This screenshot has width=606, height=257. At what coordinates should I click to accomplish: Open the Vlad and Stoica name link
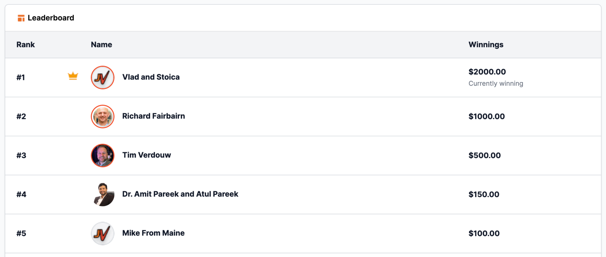(x=151, y=77)
